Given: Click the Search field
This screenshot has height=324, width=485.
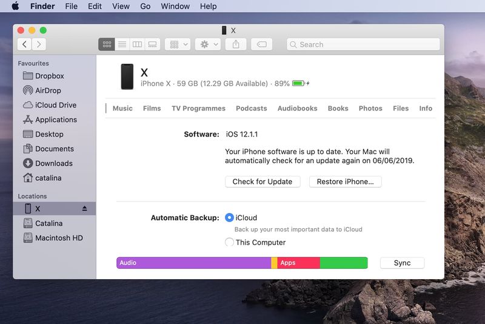Looking at the screenshot, I should pos(363,44).
